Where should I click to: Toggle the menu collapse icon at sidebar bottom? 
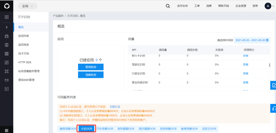pyautogui.click(x=6, y=130)
